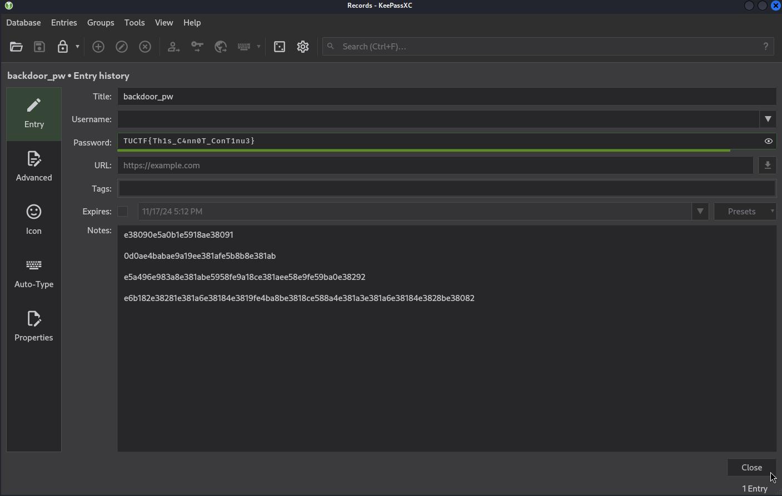The image size is (782, 496).
Task: Click the Save database icon
Action: pos(39,47)
